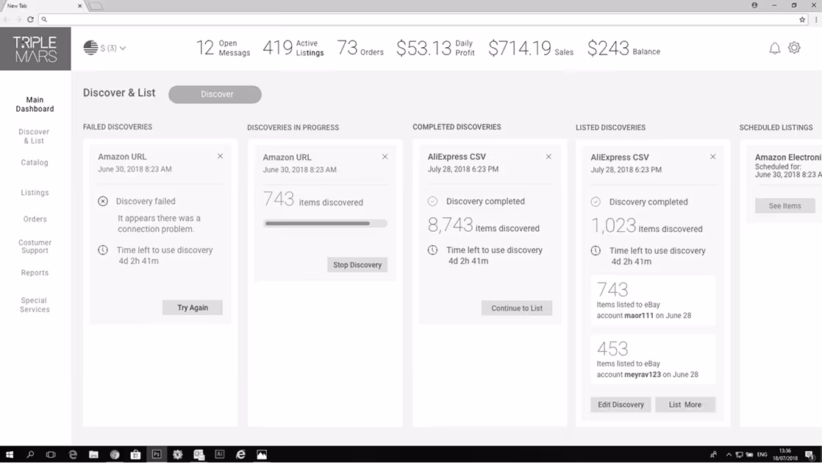This screenshot has width=822, height=463.
Task: Click checkmark icon in listed discoveries card
Action: (x=596, y=202)
